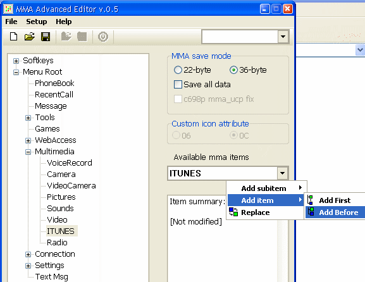Expand the Connection tree node

tap(28, 255)
